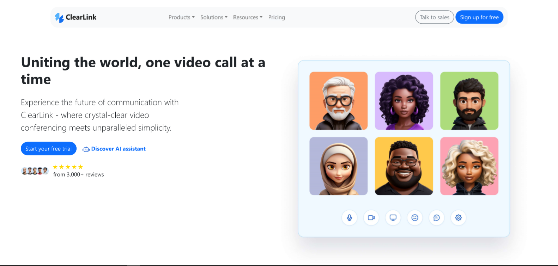Open the emoji reactions smiley icon
This screenshot has height=266, width=558.
pos(415,218)
